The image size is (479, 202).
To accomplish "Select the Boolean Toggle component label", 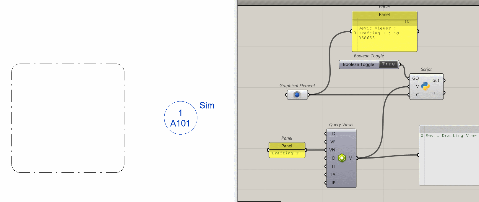I will (x=358, y=64).
